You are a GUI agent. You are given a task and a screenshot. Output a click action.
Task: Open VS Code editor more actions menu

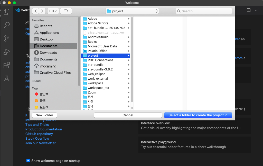tap(257, 10)
